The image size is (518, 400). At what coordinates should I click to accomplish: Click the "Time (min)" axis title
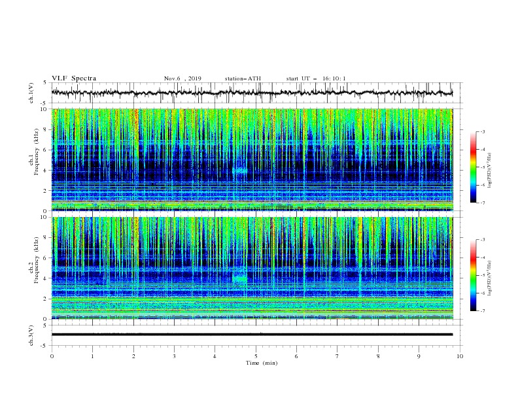[x=262, y=363]
